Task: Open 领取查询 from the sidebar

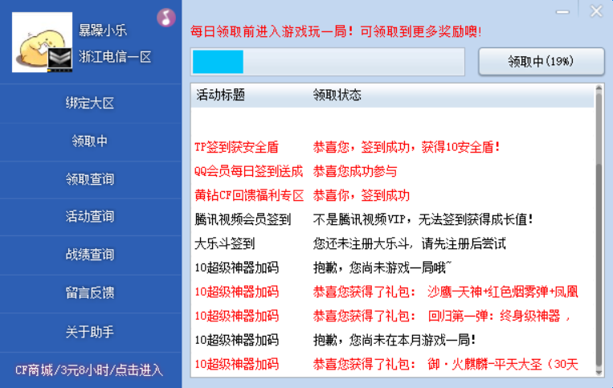Action: 90,178
